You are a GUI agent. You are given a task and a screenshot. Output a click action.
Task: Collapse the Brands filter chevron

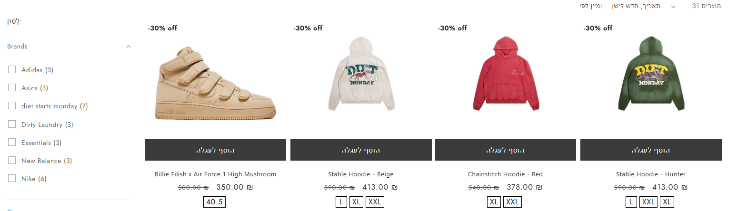tap(129, 47)
